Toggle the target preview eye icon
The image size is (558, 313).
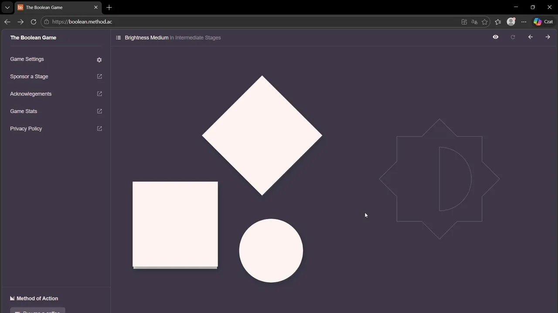(496, 37)
